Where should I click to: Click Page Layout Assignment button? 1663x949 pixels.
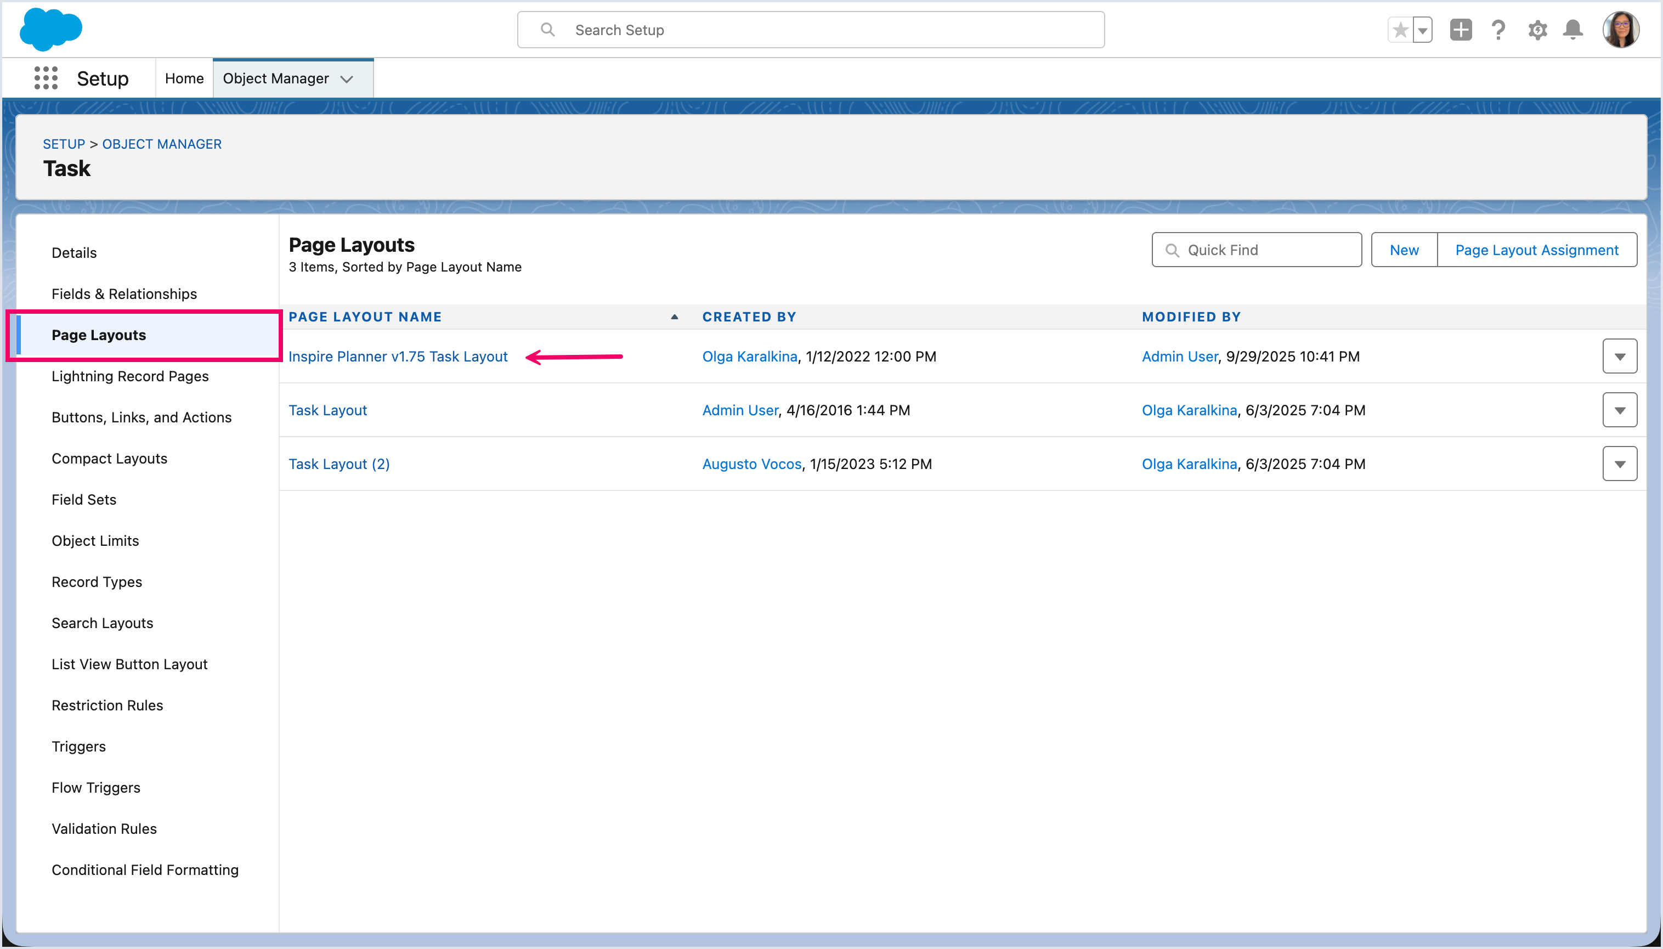(x=1537, y=250)
